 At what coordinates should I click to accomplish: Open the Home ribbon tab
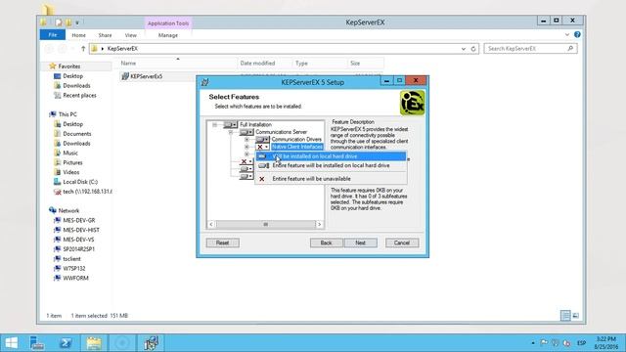(78, 35)
